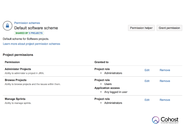Image resolution: width=183 pixels, height=125 pixels.
Task: Open the Permission schemes breadcrumb link
Action: click(27, 23)
